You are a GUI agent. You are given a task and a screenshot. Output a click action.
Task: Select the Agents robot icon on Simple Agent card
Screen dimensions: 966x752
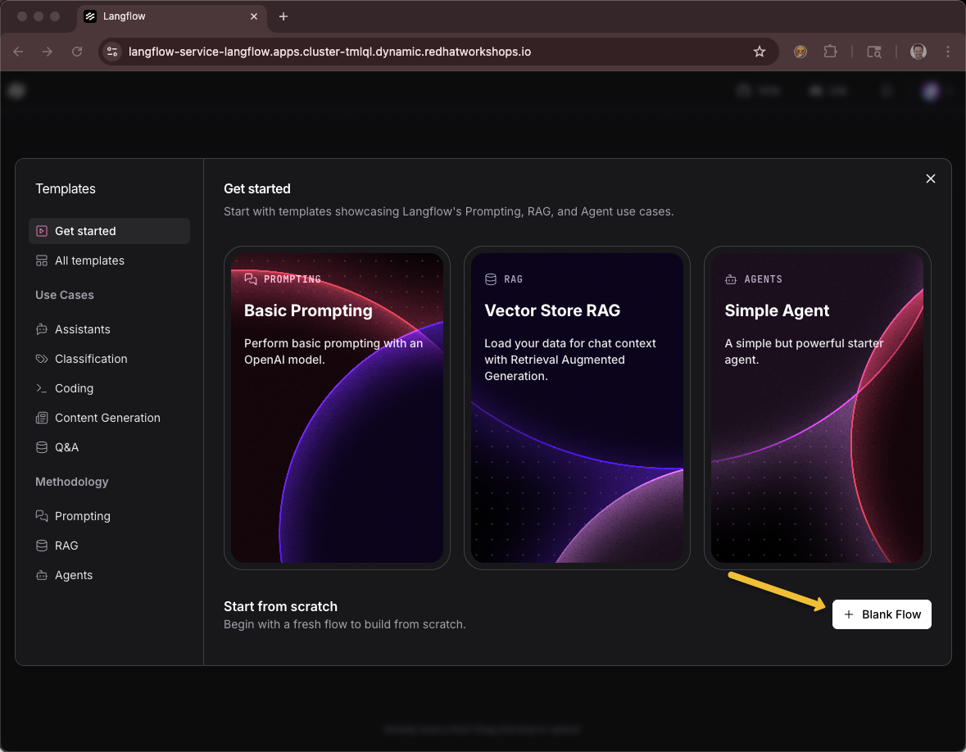point(729,279)
